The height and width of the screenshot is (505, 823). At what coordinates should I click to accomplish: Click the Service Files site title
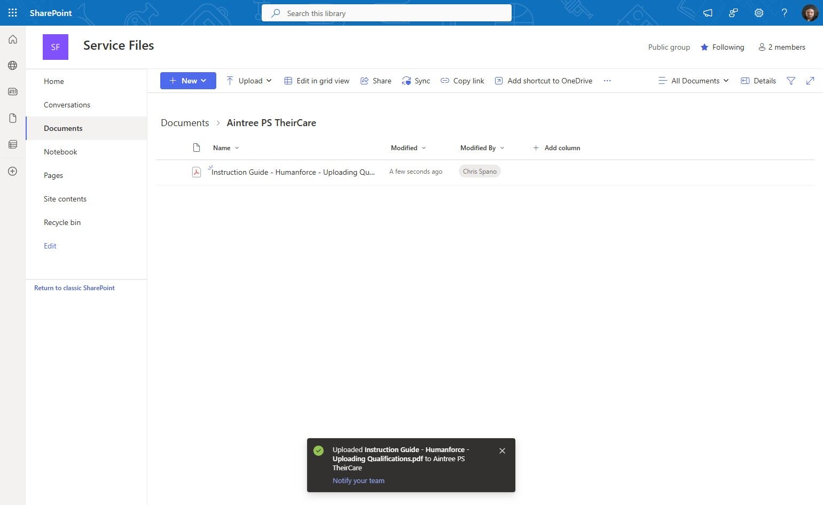tap(119, 46)
